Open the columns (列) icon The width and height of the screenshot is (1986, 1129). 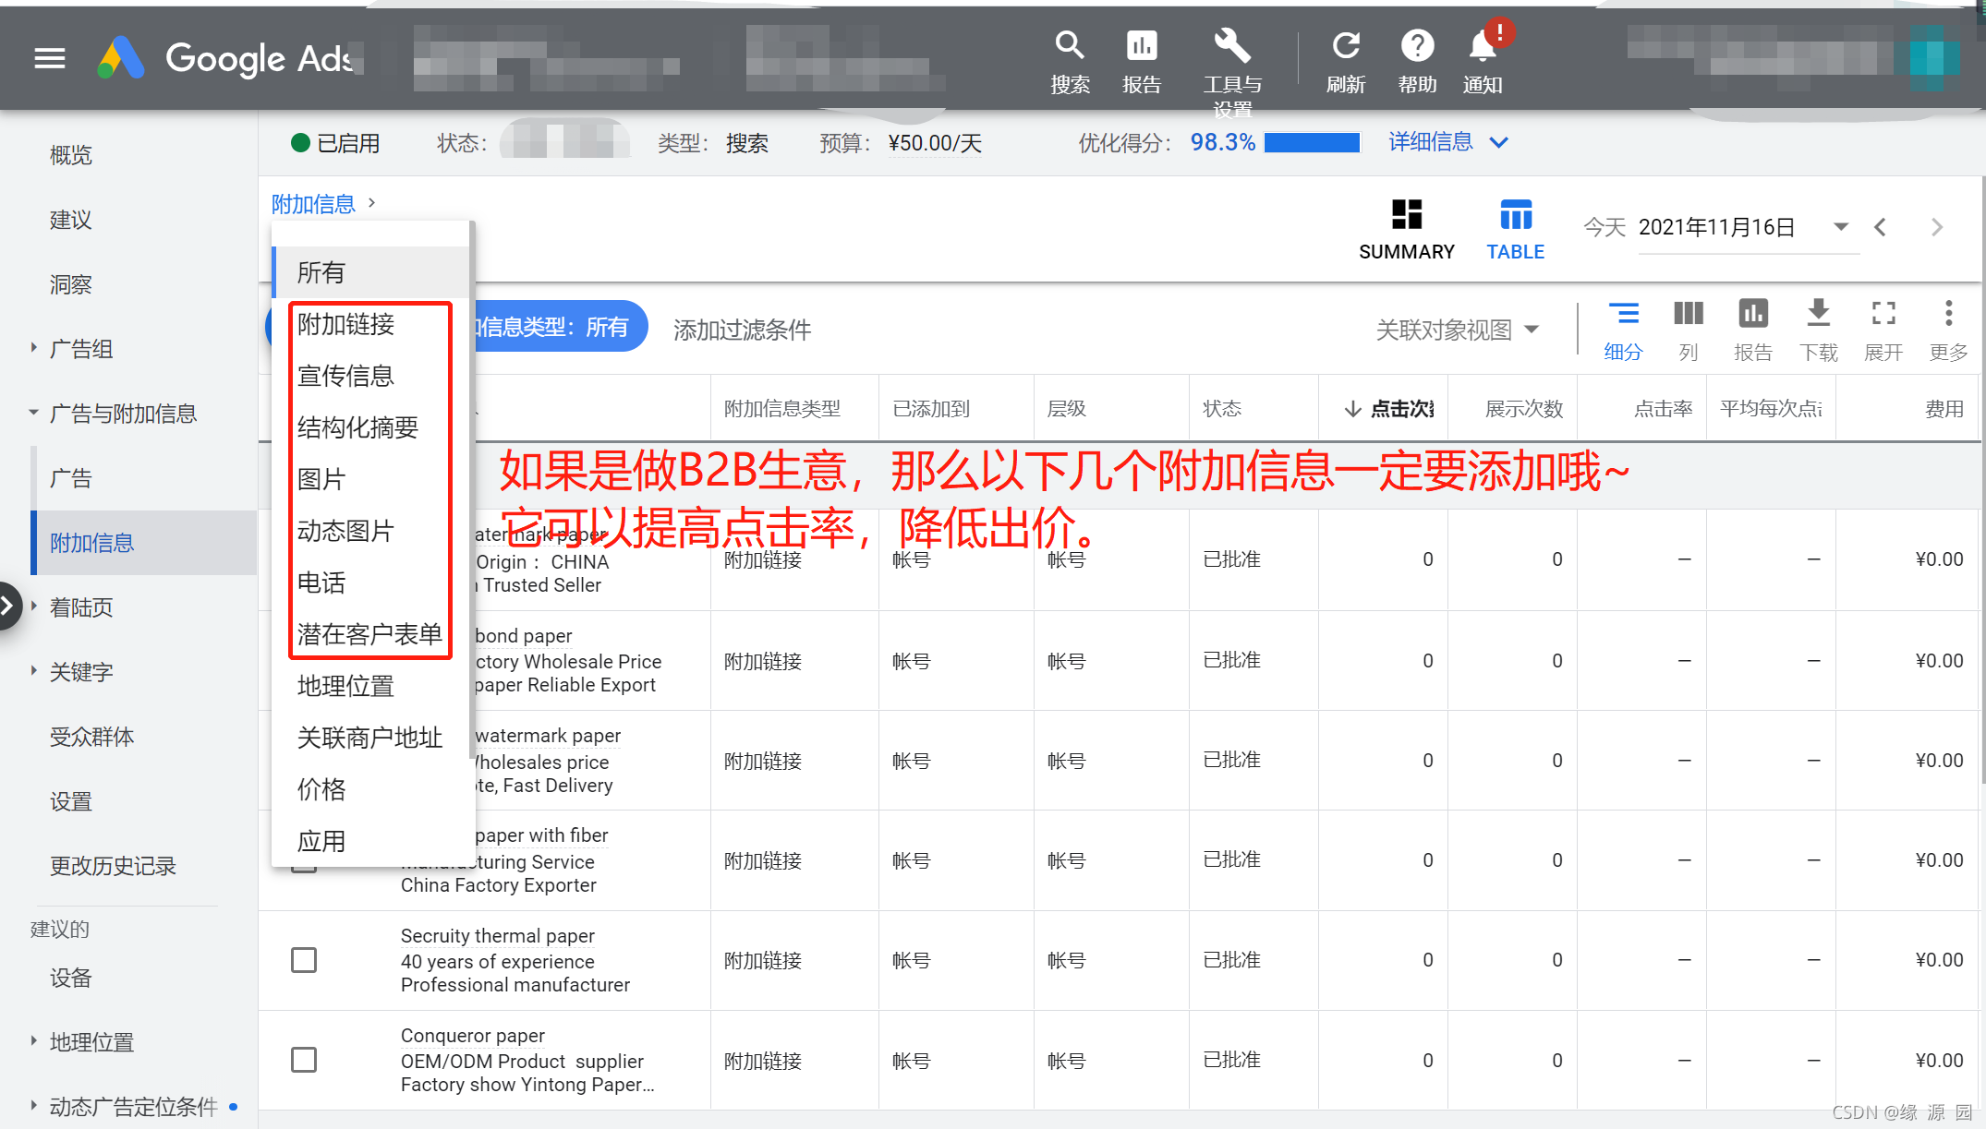pyautogui.click(x=1688, y=315)
